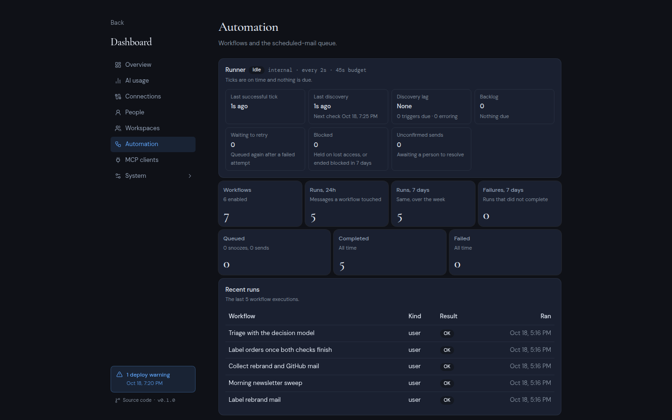Open the Workflows stat card
This screenshot has height=420, width=672.
coord(260,204)
